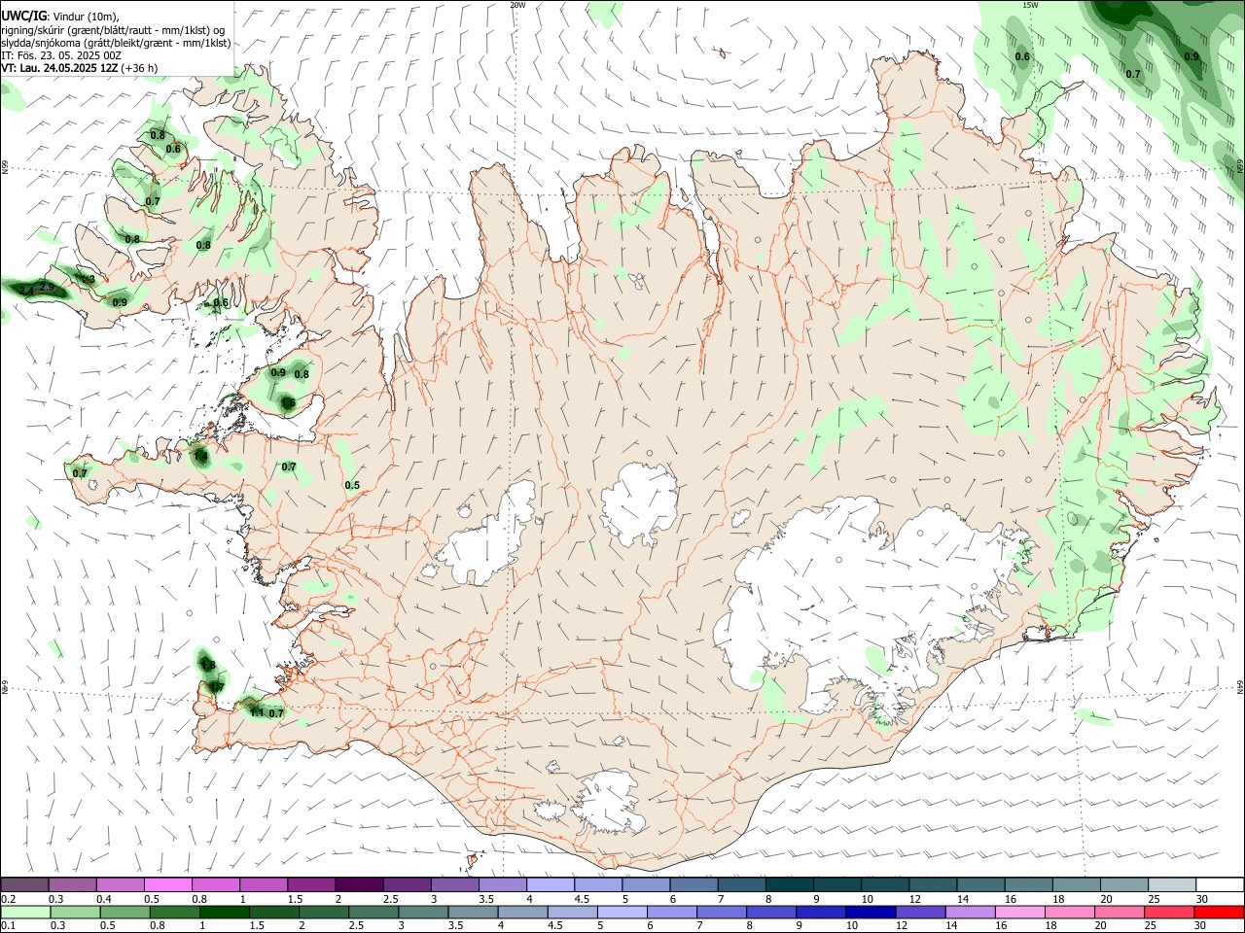Select the 1.3 rainfall label on the map
This screenshot has width=1245, height=933.
coord(88,280)
